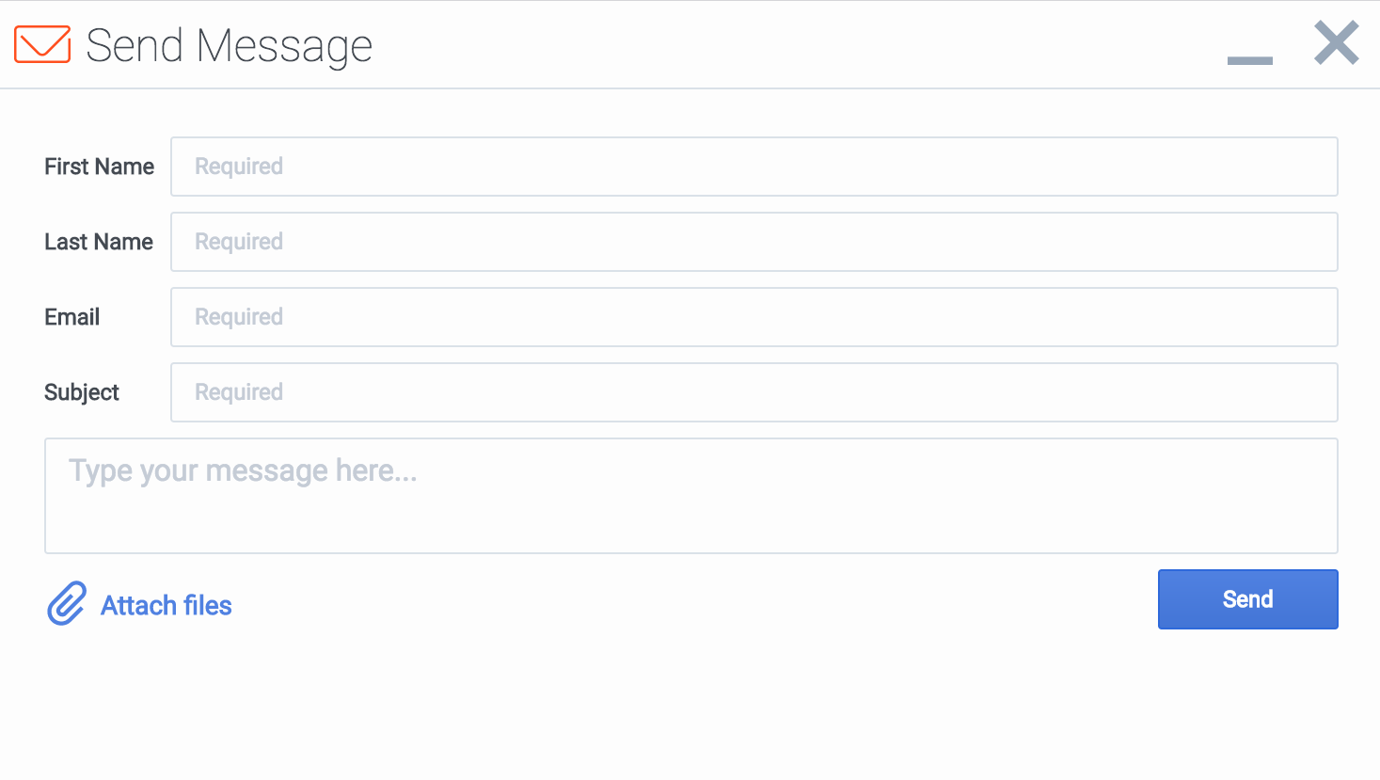
Task: Place cursor in the Subject field
Action: pyautogui.click(x=753, y=392)
